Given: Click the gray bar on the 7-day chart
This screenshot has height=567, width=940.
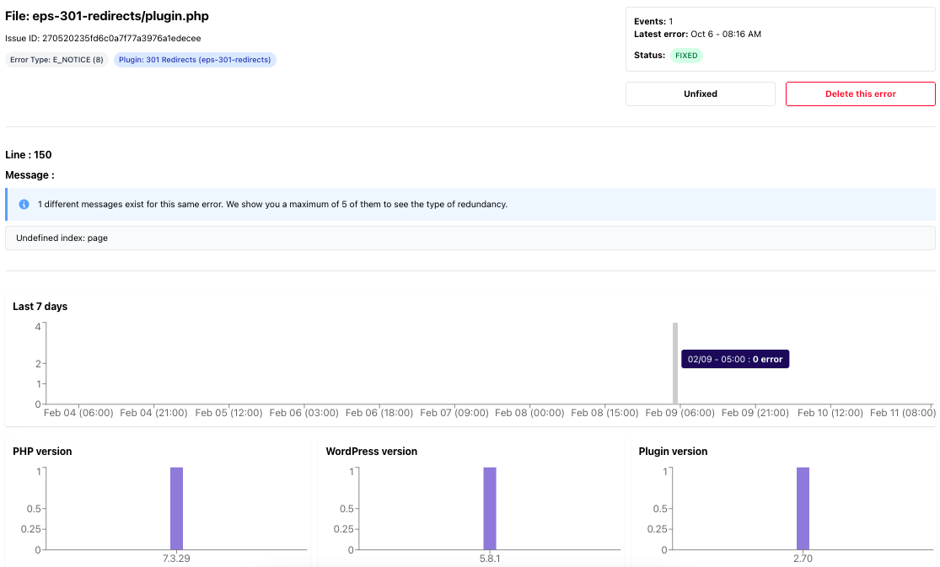Looking at the screenshot, I should coord(675,363).
